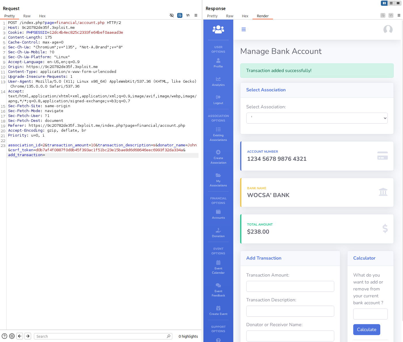This screenshot has width=403, height=342.
Task: Click the sidebar hamburger toggle icon
Action: 244,29
